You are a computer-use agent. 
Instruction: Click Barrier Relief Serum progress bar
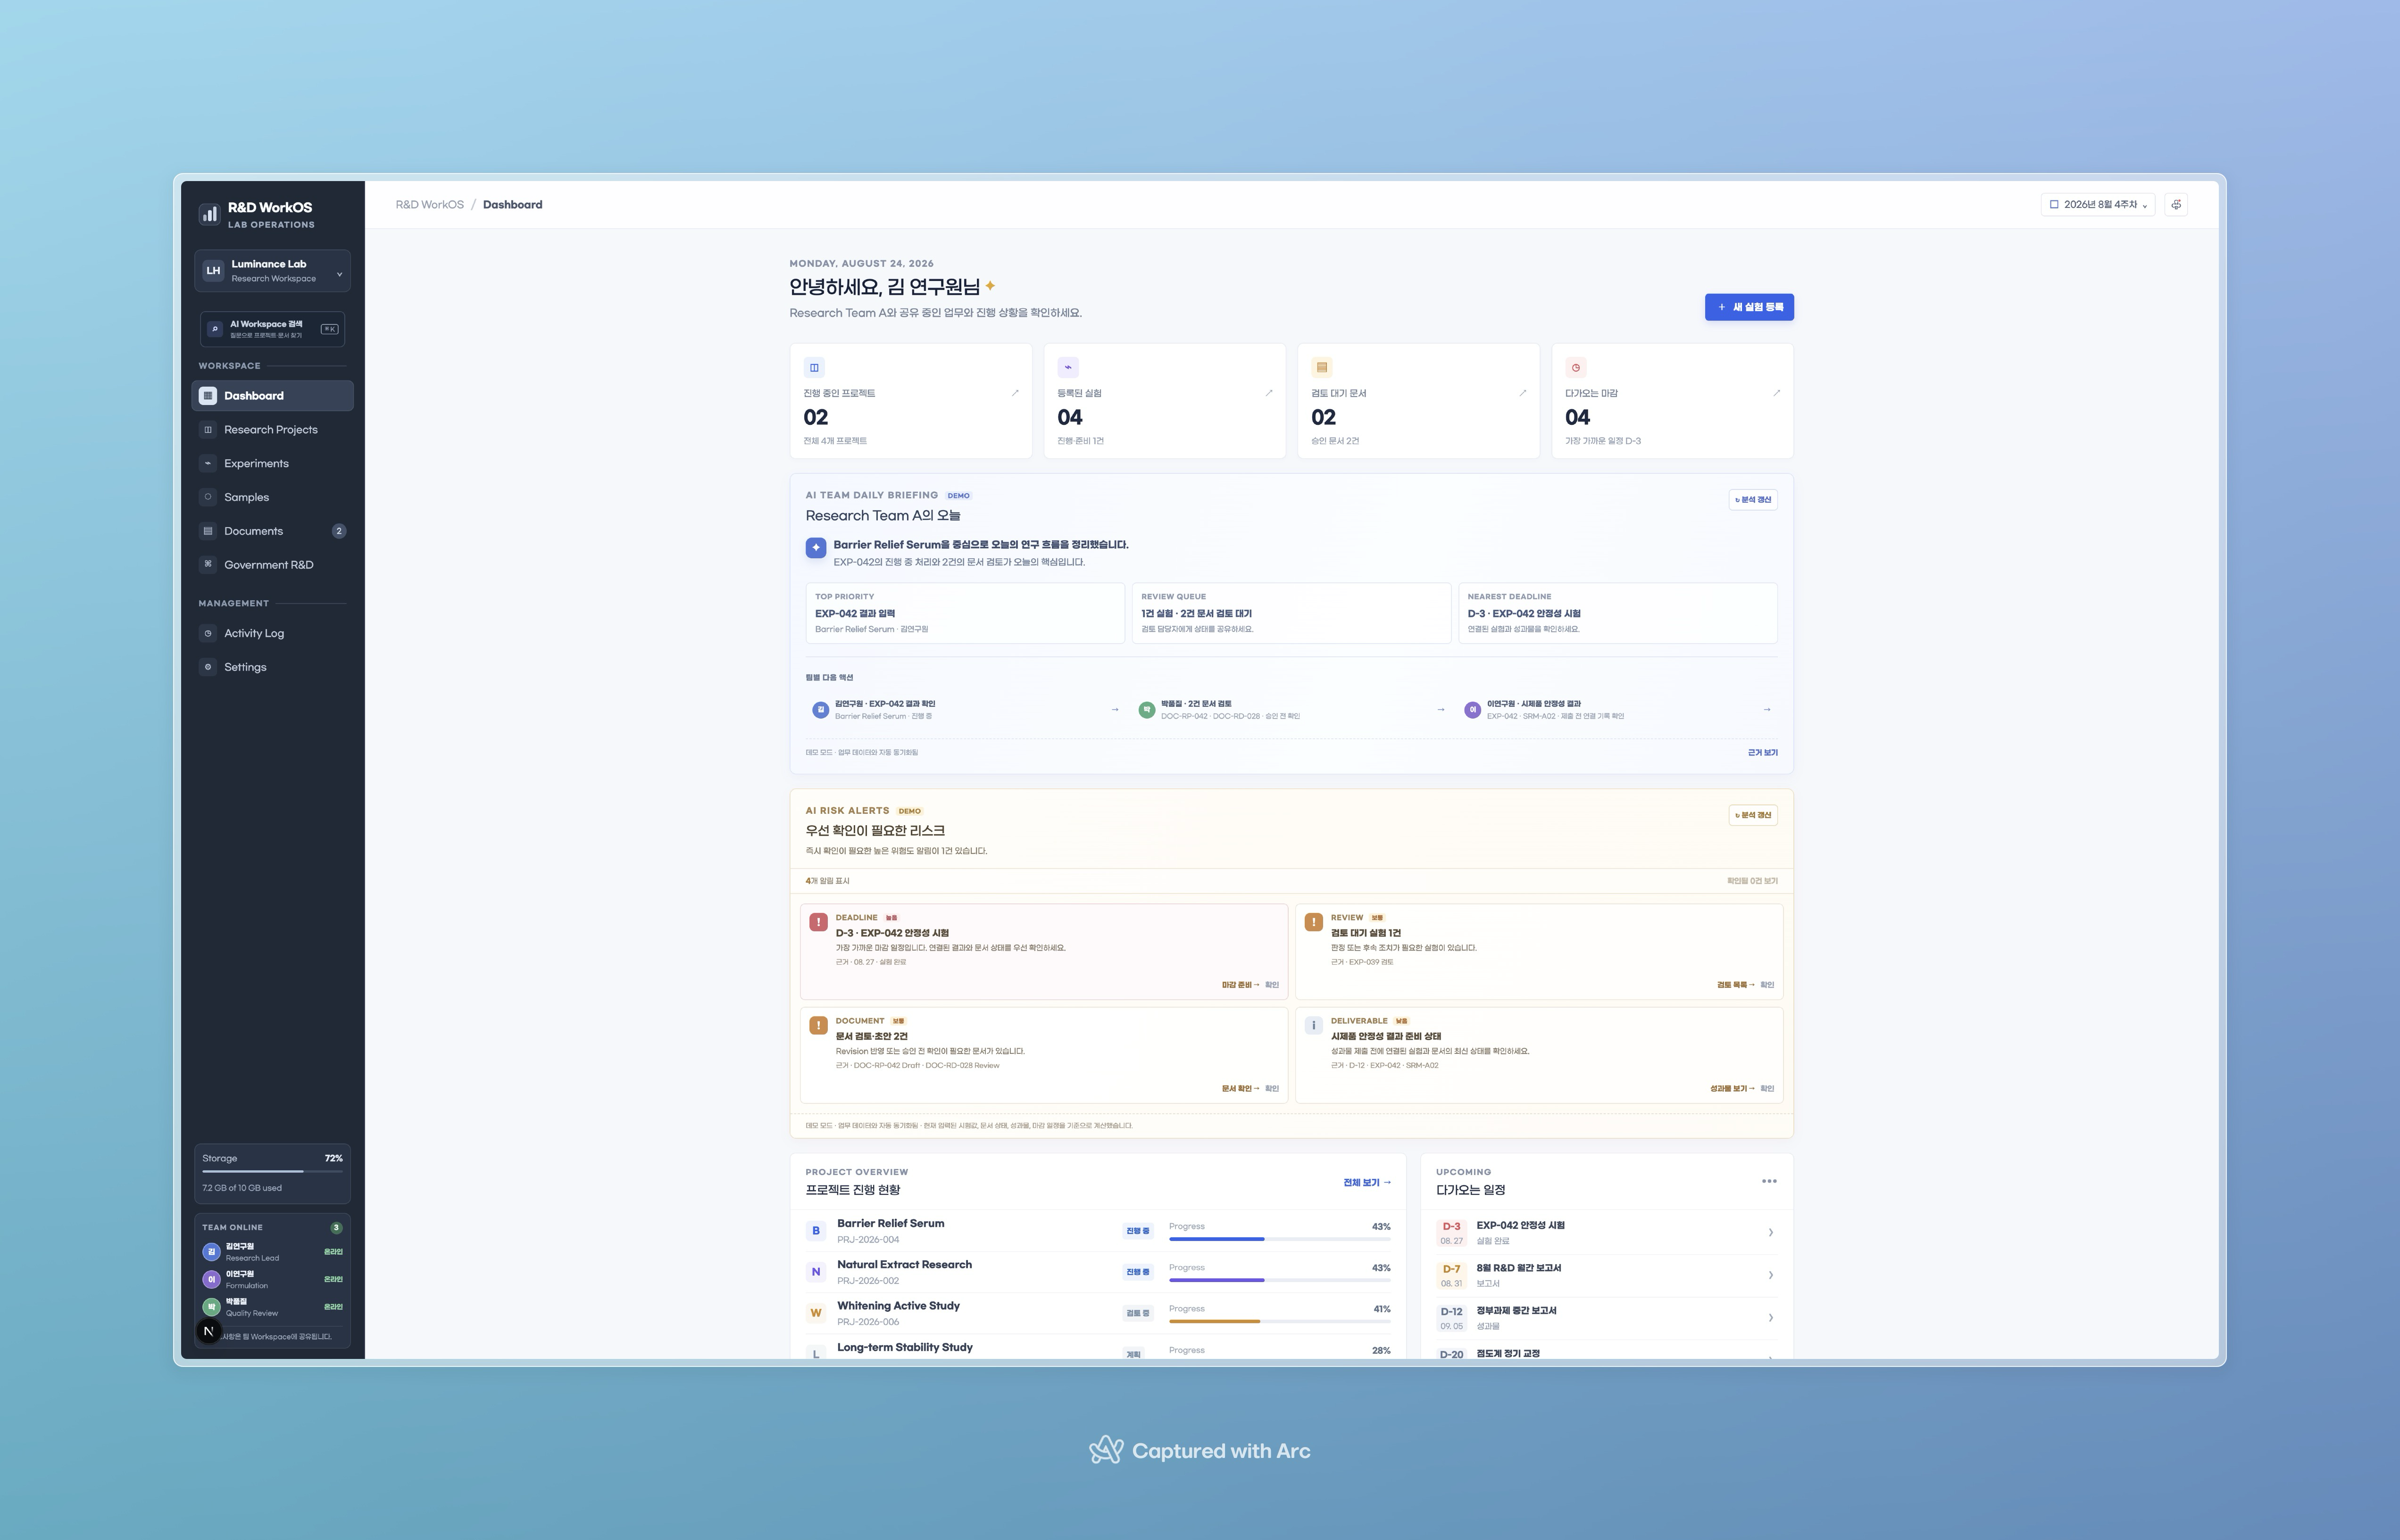click(1280, 1239)
